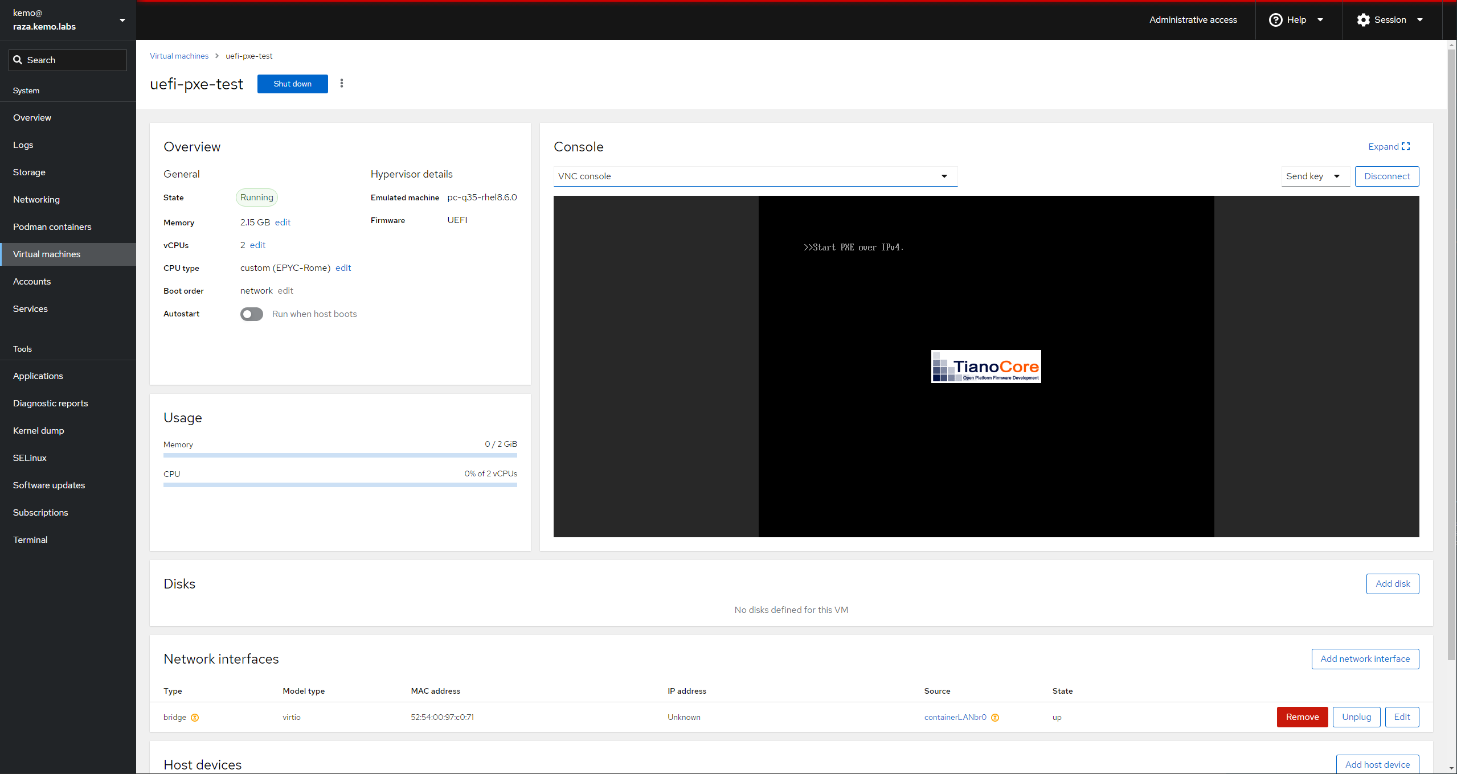Click the Virtual machines breadcrumb link

click(179, 56)
